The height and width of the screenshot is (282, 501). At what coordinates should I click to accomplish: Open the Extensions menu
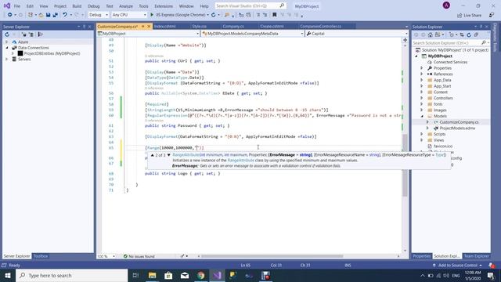point(164,6)
